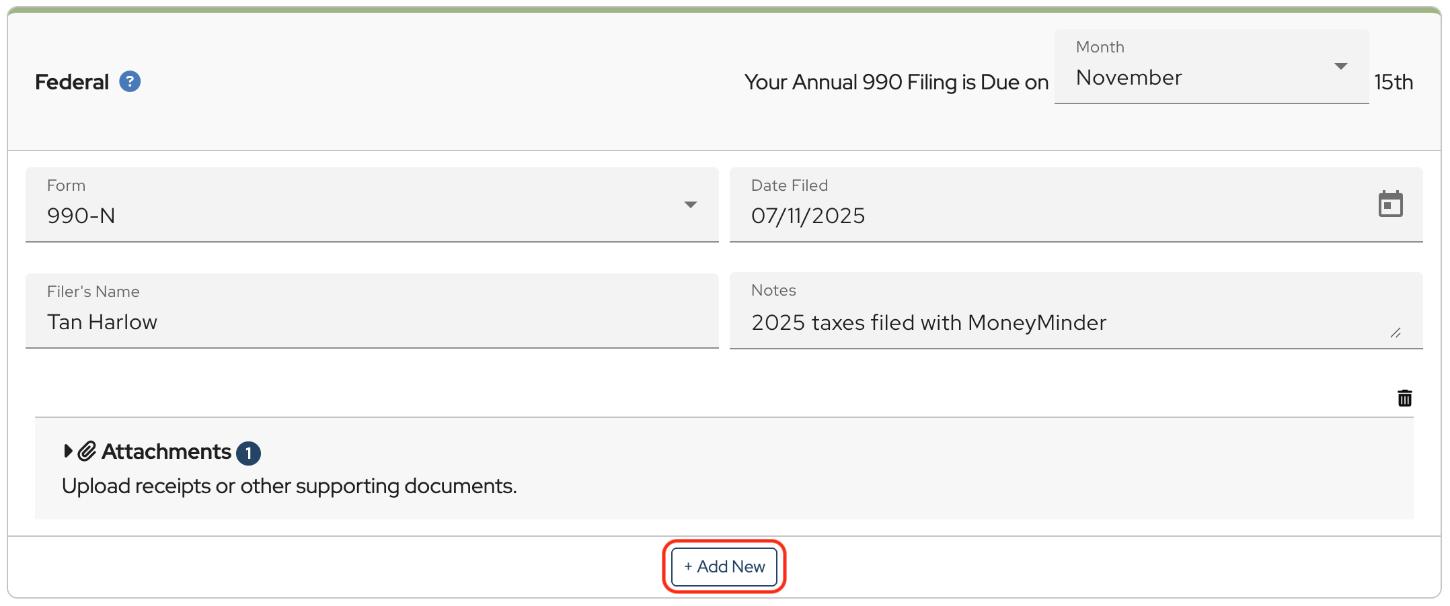The height and width of the screenshot is (606, 1450).
Task: Click the Attachments heading label
Action: point(166,452)
